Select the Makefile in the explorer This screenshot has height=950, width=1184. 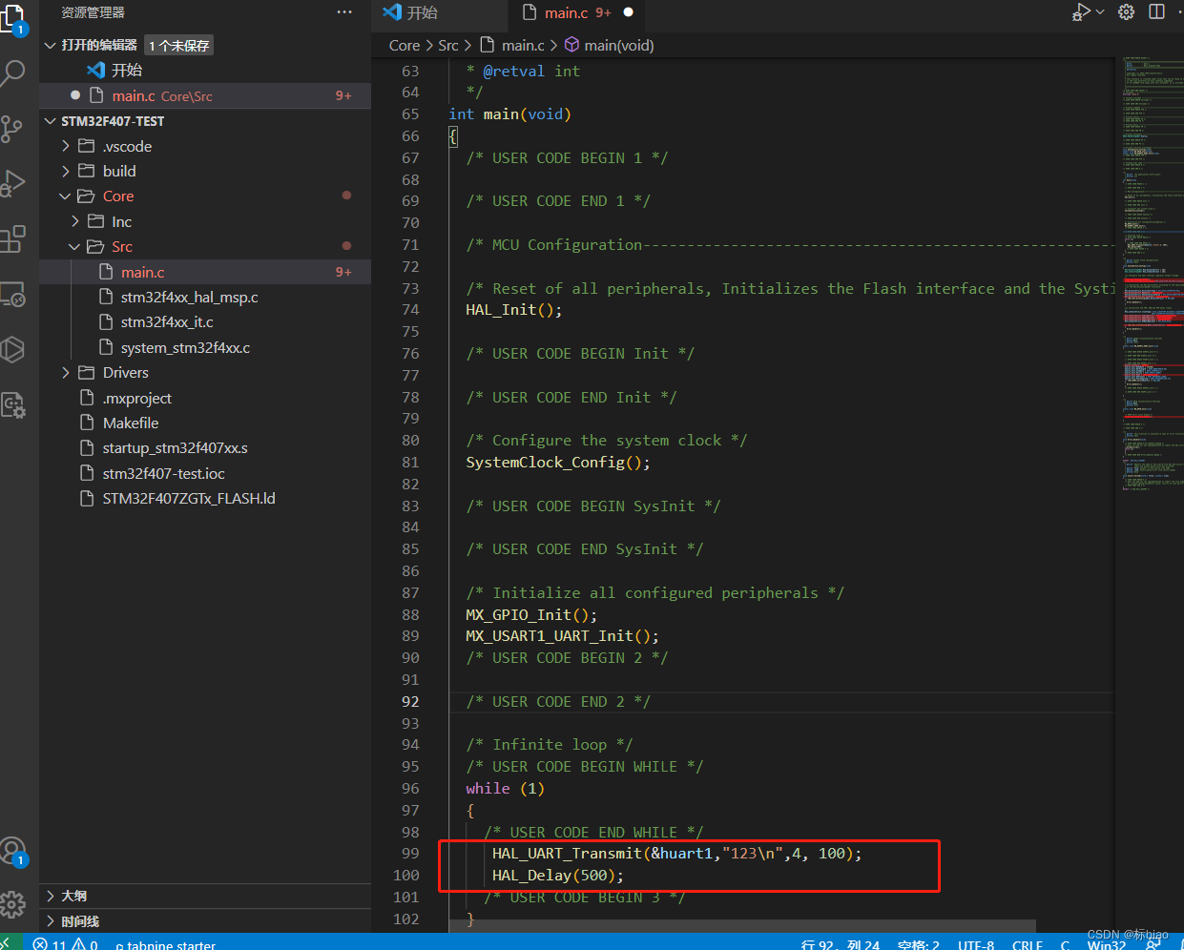130,423
